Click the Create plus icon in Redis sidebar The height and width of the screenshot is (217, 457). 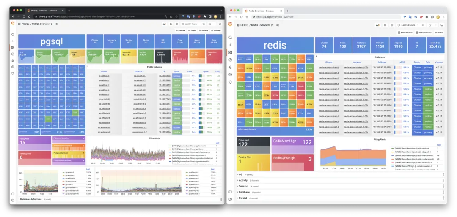click(230, 45)
